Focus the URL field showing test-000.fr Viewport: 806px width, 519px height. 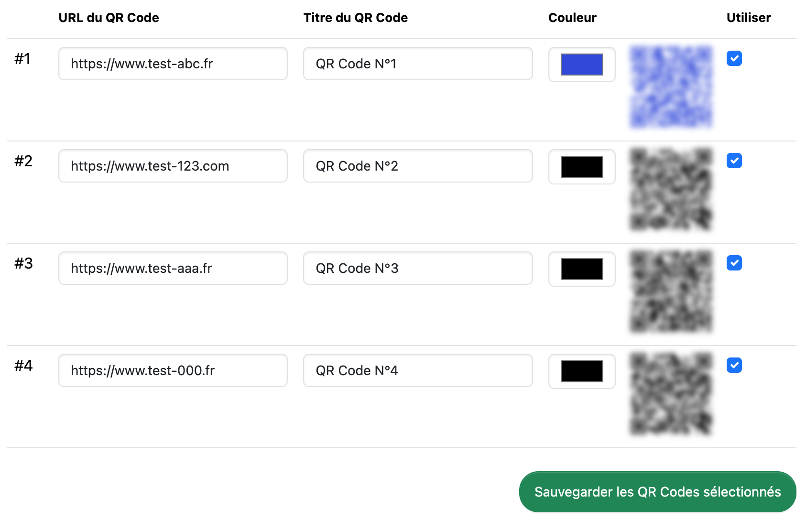click(173, 370)
